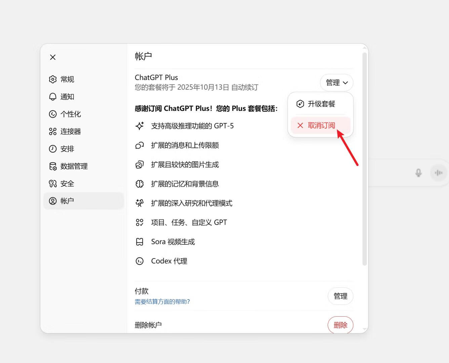Click the clock icon for 安排
Viewport: 449px width, 363px height.
point(53,149)
